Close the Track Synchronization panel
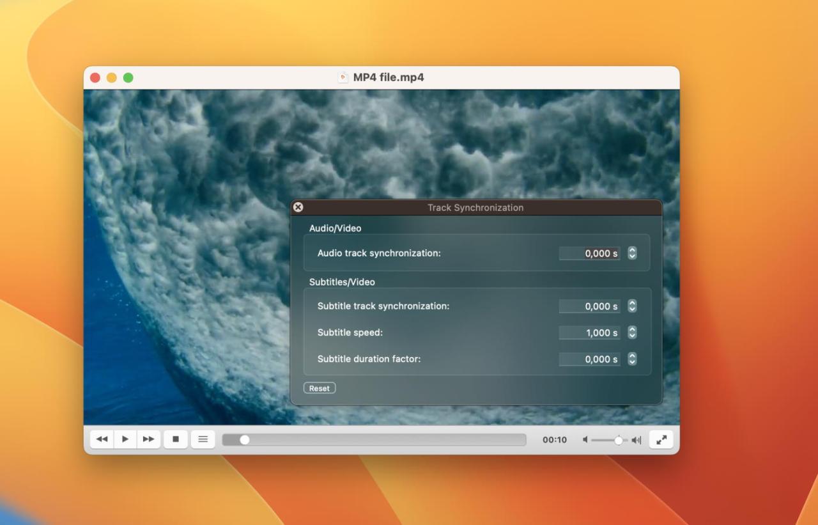 pos(298,207)
